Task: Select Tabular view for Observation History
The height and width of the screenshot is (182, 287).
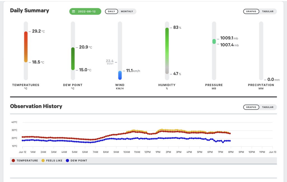Action: [268, 107]
